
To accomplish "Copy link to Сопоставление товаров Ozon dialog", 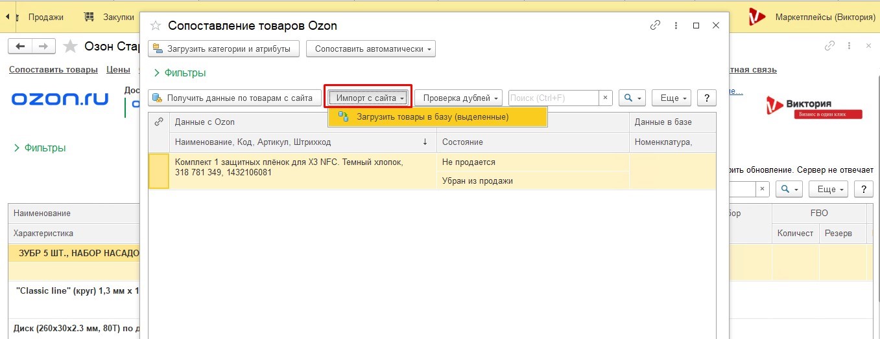I will point(656,26).
